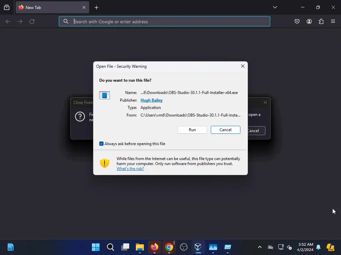This screenshot has width=341, height=255.
Task: Open the notification bell icon
Action: [318, 247]
